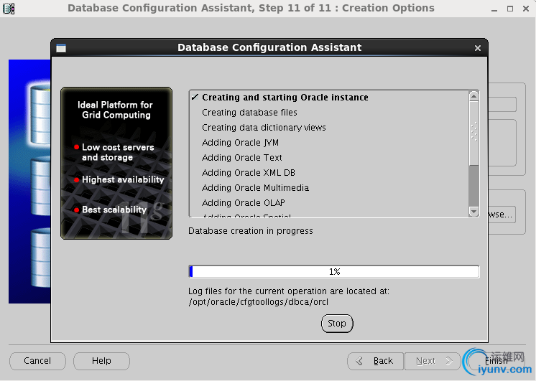Maximize the Creation Options main window

tap(512, 9)
